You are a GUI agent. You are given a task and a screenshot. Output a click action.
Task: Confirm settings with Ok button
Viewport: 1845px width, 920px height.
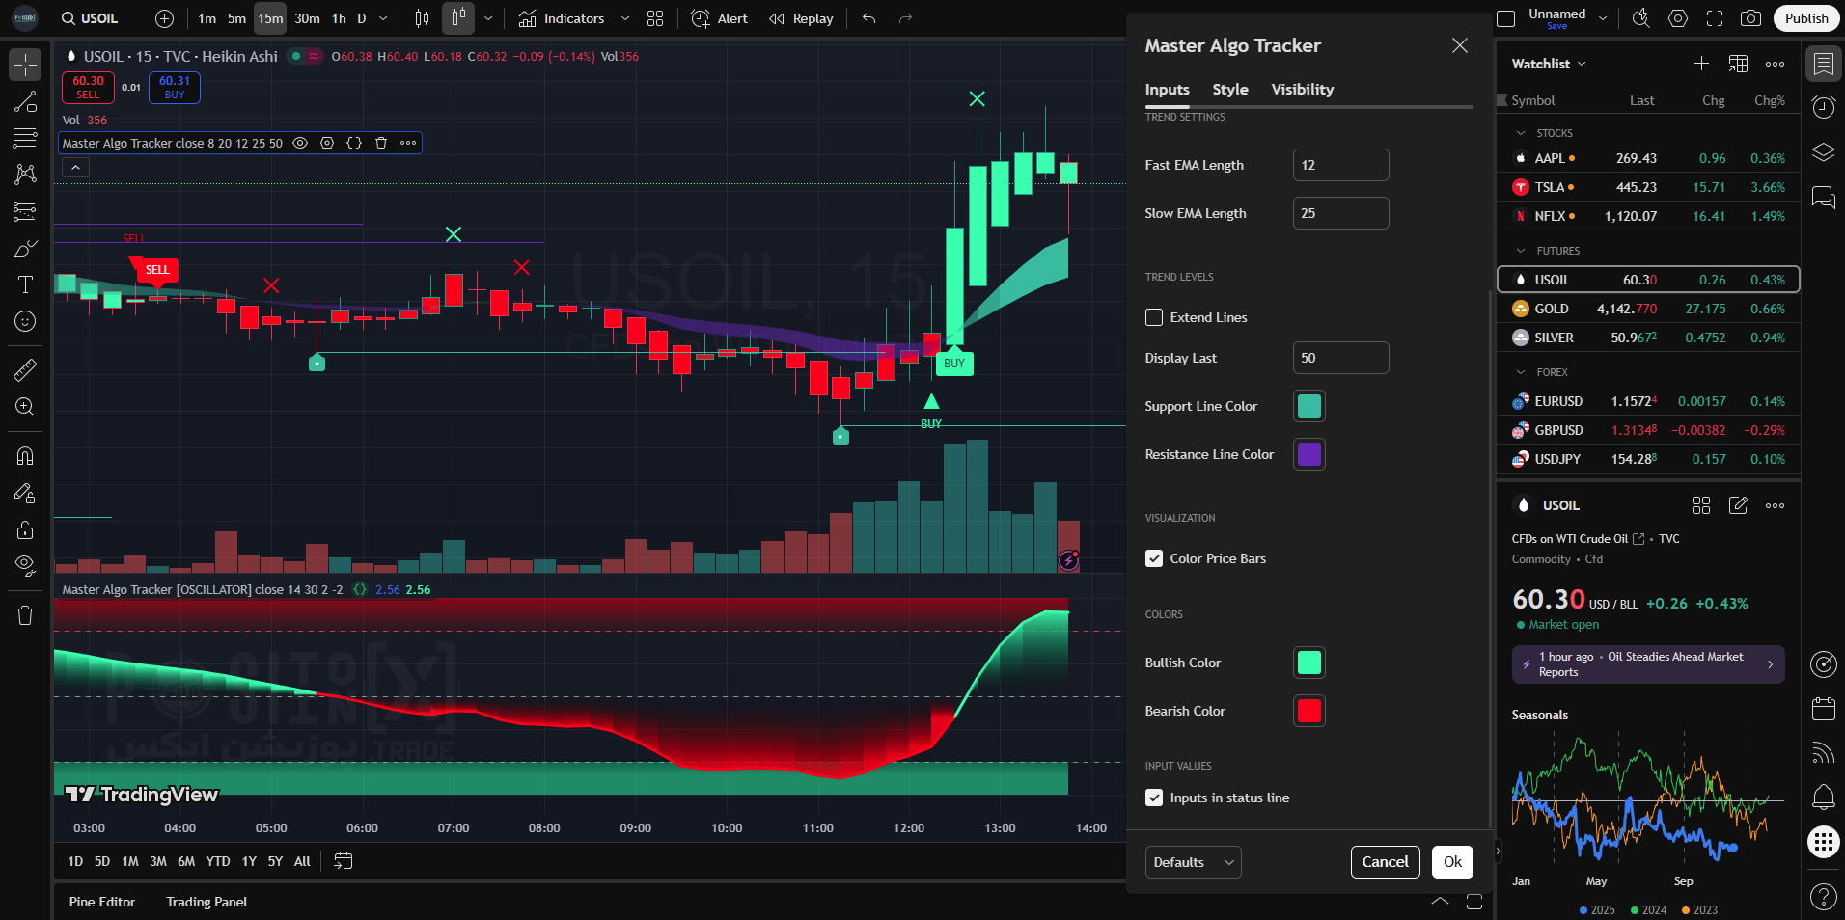click(x=1452, y=862)
